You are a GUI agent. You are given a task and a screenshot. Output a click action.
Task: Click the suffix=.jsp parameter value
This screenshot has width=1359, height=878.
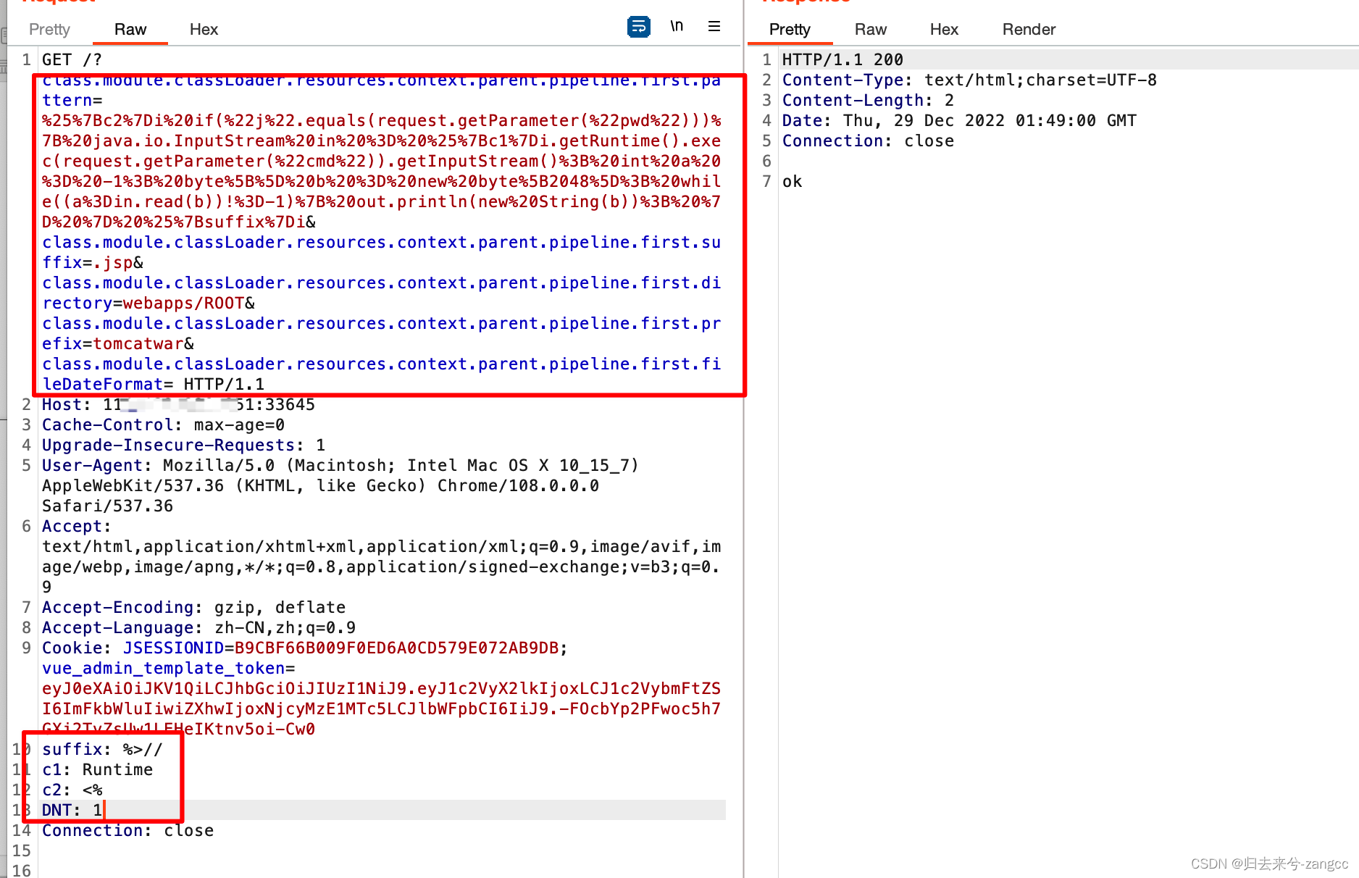click(113, 262)
